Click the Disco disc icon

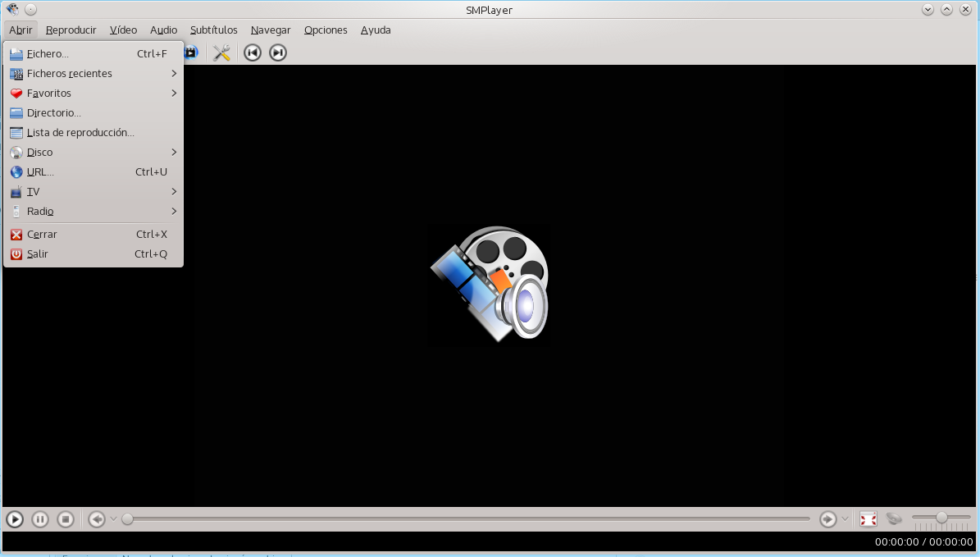point(16,153)
